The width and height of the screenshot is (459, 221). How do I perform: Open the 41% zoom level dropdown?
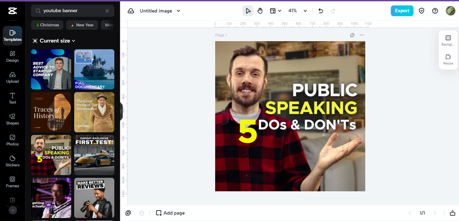[298, 11]
